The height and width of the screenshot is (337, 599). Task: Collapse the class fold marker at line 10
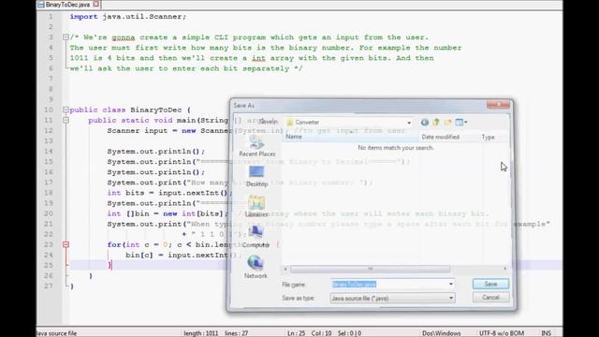coord(66,110)
